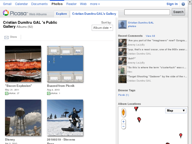Click the green icon beside photos: 27
Viewport: 192px width, 144px height.
7,93
